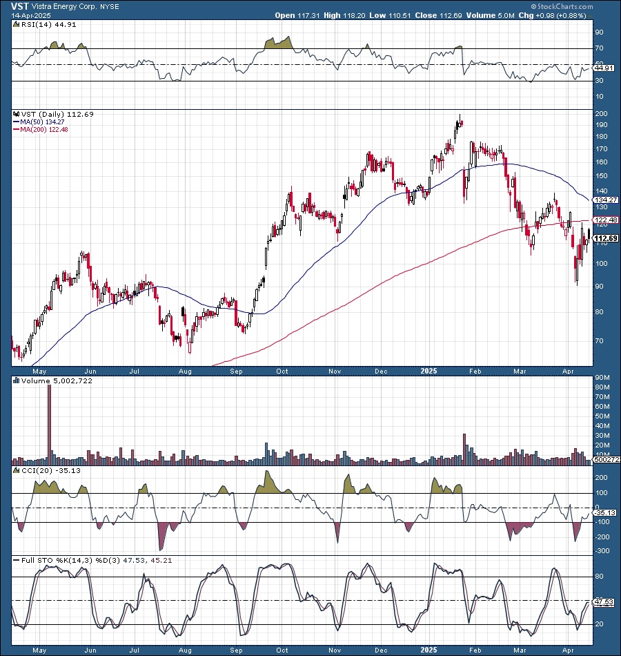This screenshot has width=621, height=656.
Task: Click the May label on bottom axis
Action: [39, 650]
